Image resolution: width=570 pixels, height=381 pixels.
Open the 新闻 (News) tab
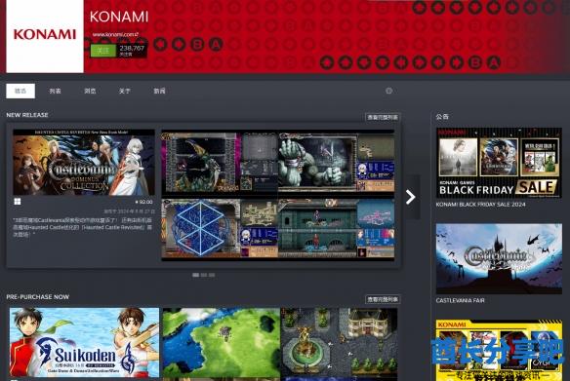pyautogui.click(x=159, y=91)
